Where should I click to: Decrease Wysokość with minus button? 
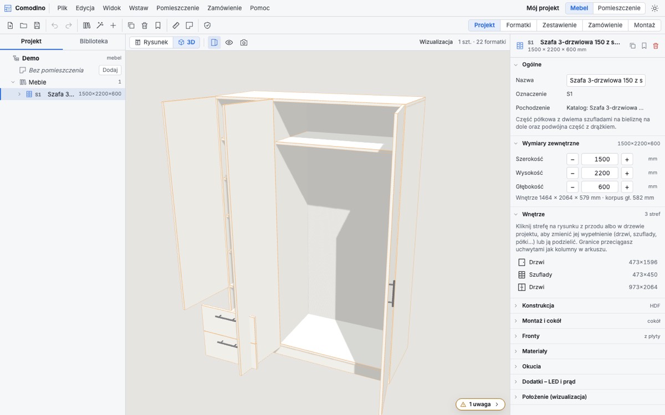coord(573,173)
